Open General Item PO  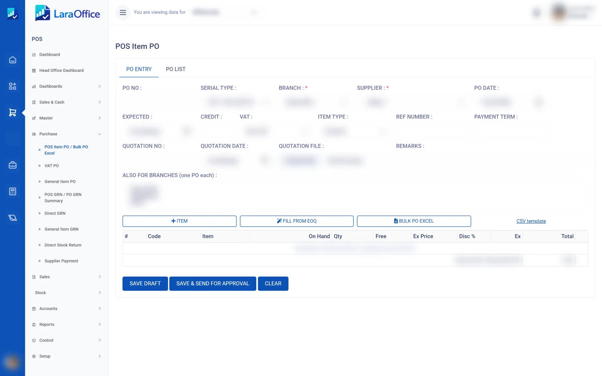60,182
